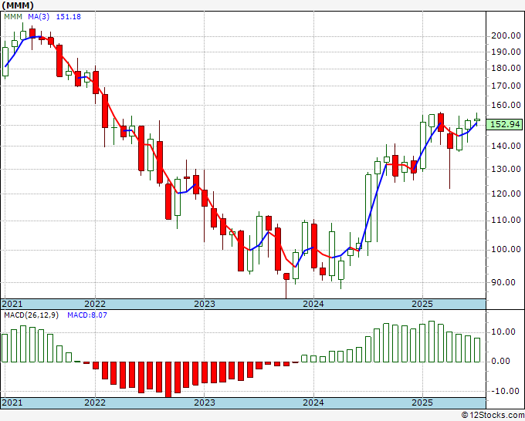Image resolution: width=525 pixels, height=421 pixels.
Task: Click 2024 on the MACD panel timeline
Action: click(313, 402)
